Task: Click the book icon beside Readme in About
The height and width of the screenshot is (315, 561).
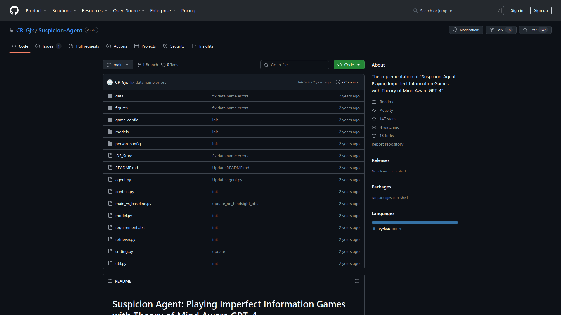Action: [x=374, y=102]
